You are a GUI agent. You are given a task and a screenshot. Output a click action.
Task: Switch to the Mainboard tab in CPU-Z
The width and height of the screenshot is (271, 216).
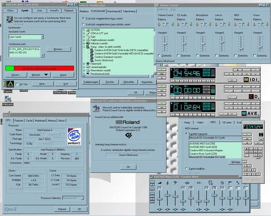[x=40, y=120]
